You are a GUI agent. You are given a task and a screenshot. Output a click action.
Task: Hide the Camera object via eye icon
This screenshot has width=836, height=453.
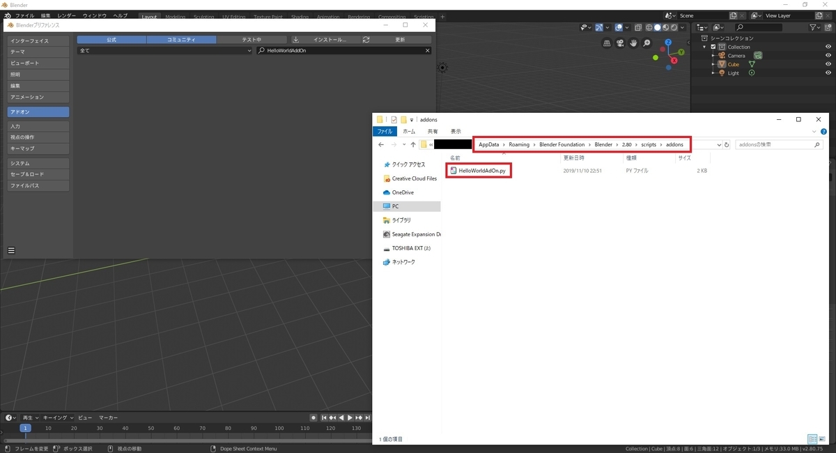[x=828, y=56]
